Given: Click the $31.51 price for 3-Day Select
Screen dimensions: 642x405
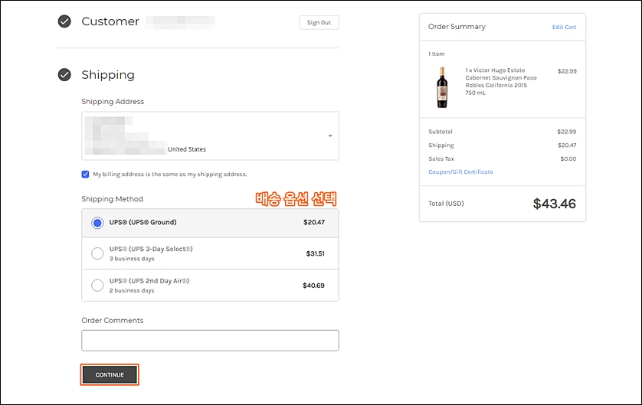Looking at the screenshot, I should [x=316, y=253].
